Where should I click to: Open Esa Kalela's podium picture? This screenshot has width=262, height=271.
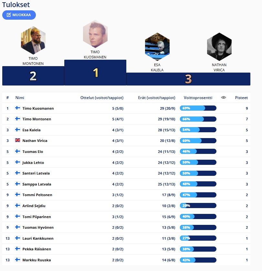pyautogui.click(x=157, y=47)
